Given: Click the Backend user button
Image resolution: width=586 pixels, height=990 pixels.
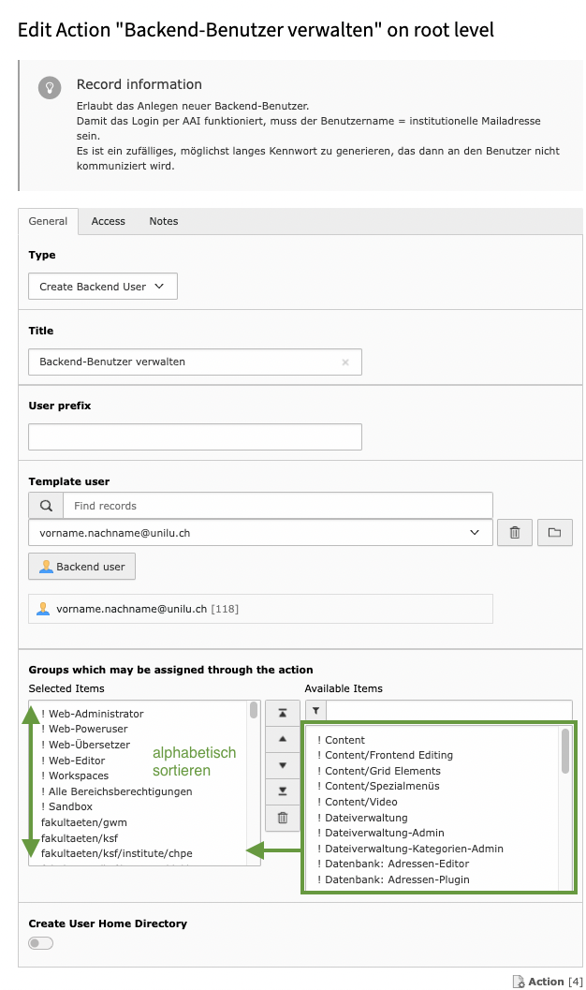Looking at the screenshot, I should [x=82, y=567].
